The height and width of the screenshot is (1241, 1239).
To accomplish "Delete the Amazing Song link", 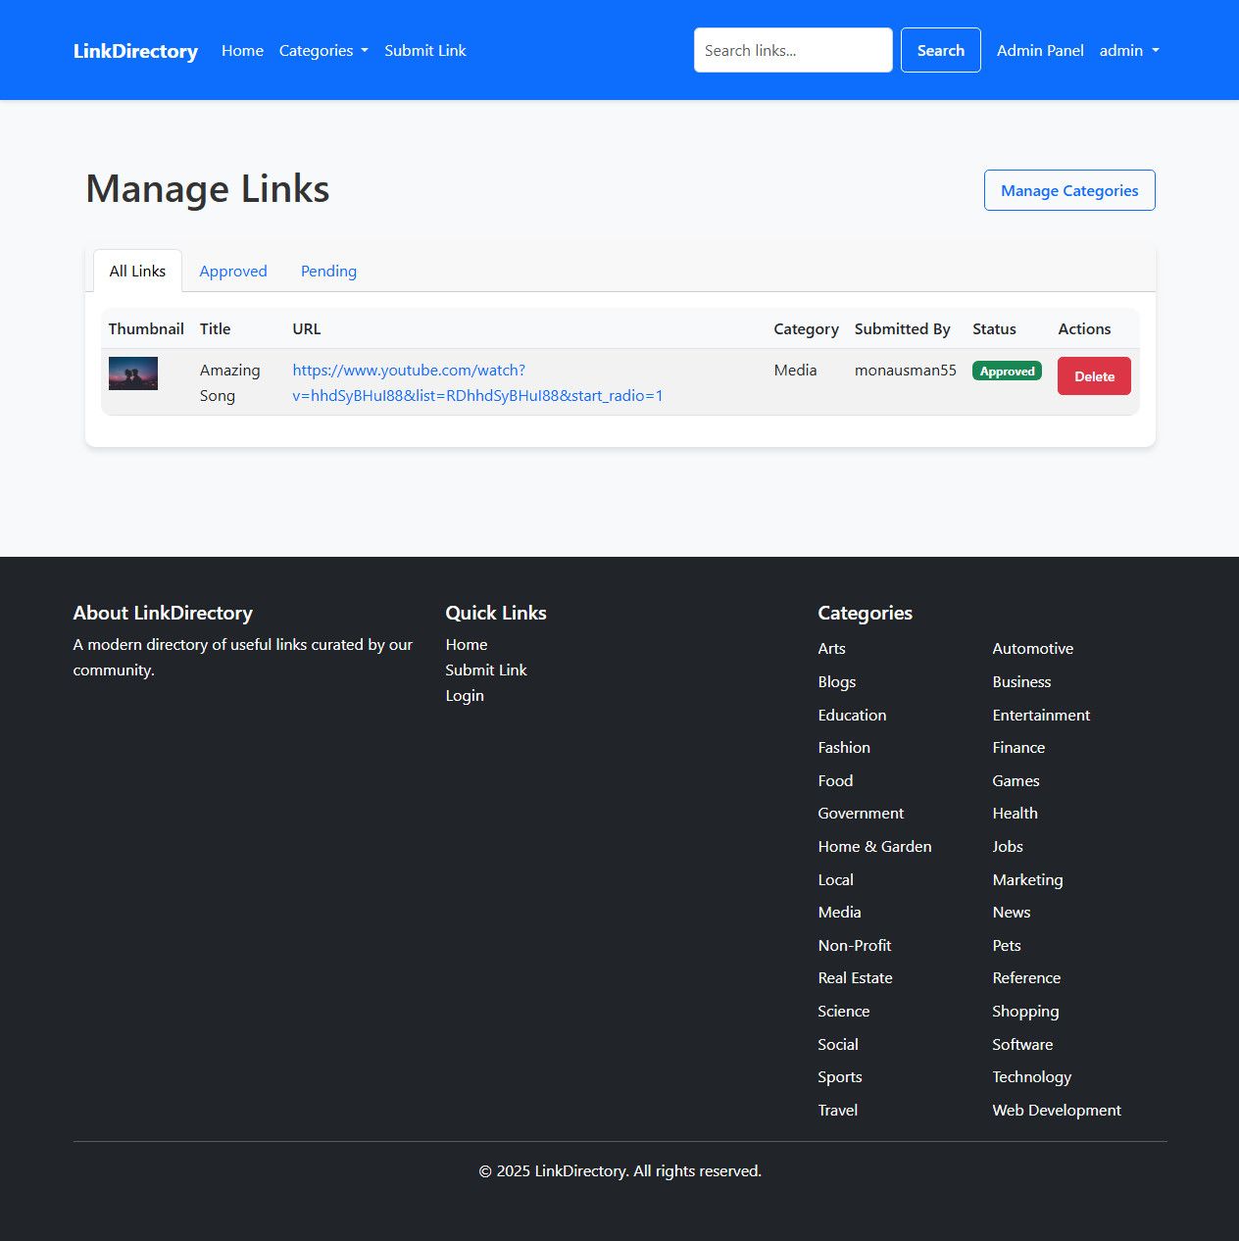I will coord(1094,376).
